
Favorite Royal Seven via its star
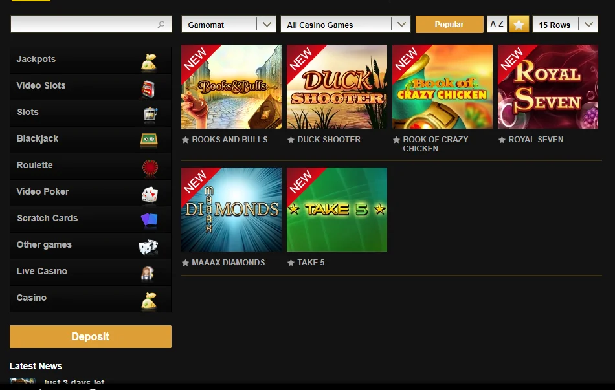502,140
